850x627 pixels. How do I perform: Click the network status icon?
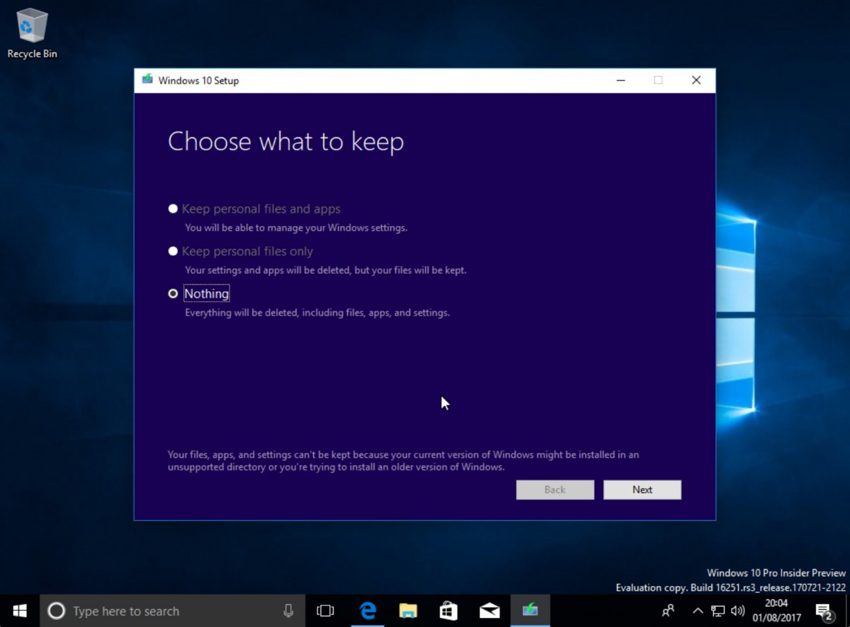click(x=718, y=610)
